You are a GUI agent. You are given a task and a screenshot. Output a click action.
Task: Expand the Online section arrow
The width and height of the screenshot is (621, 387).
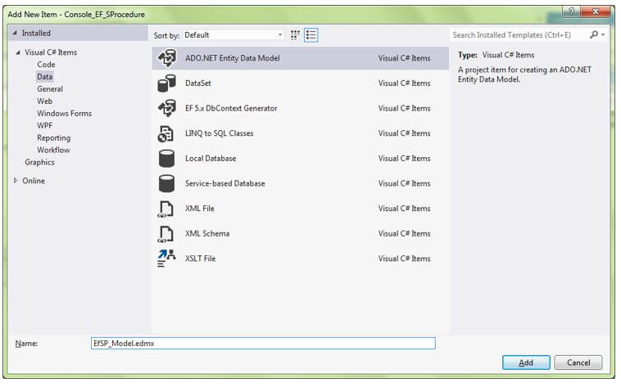pos(16,181)
